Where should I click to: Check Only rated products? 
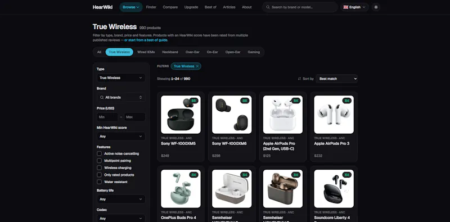[100, 175]
